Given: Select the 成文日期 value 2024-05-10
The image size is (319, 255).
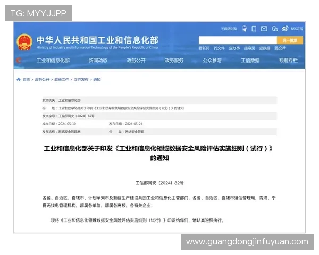Looking at the screenshot, I should (67, 124).
